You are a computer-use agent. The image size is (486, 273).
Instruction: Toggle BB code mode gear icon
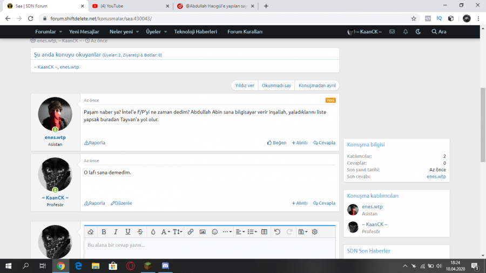pyautogui.click(x=315, y=232)
